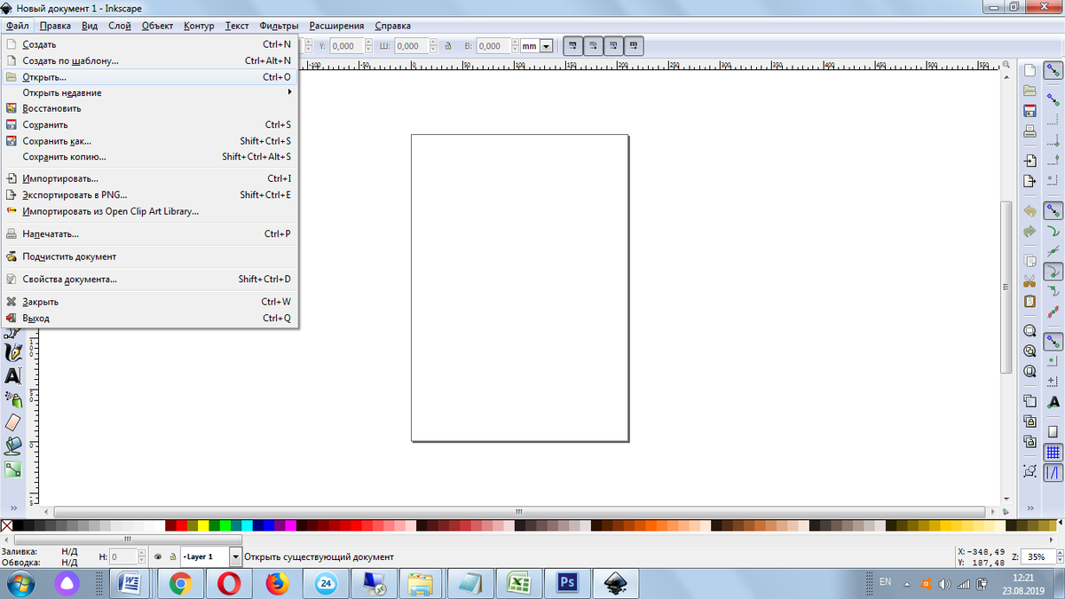Click the Open folder icon in the commands bar

click(x=1029, y=91)
